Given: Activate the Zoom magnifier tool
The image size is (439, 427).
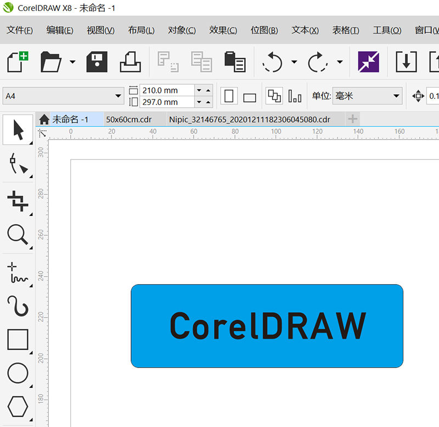Looking at the screenshot, I should [x=18, y=235].
